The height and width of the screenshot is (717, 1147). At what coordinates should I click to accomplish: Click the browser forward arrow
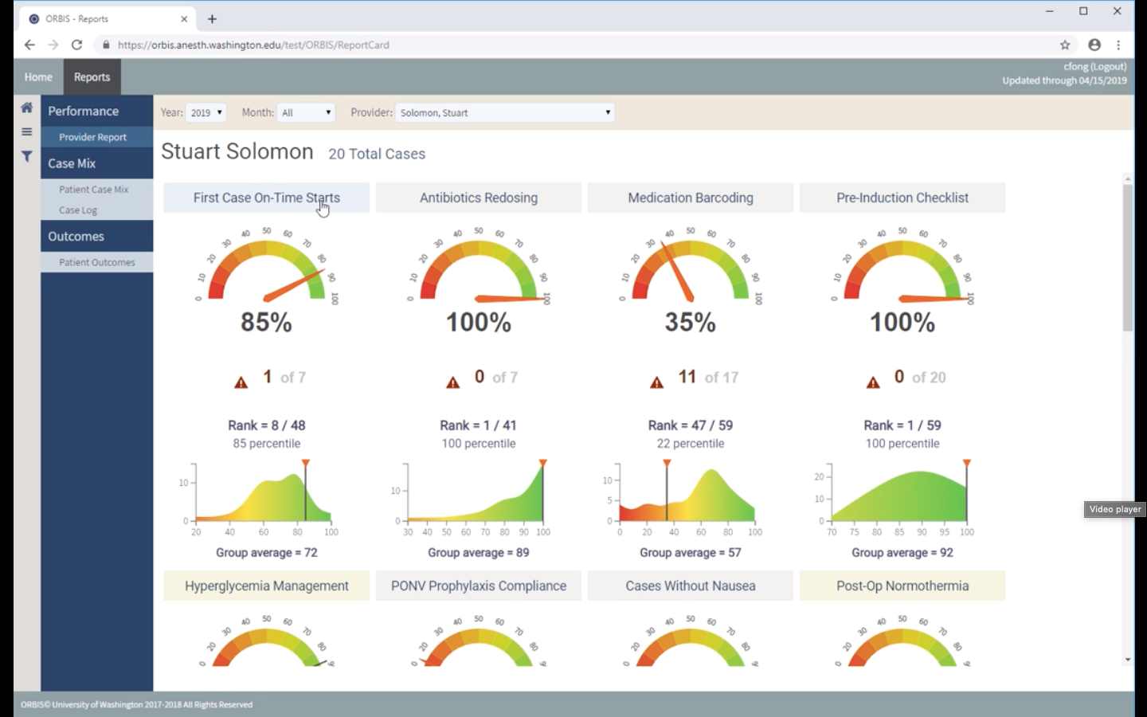[53, 45]
